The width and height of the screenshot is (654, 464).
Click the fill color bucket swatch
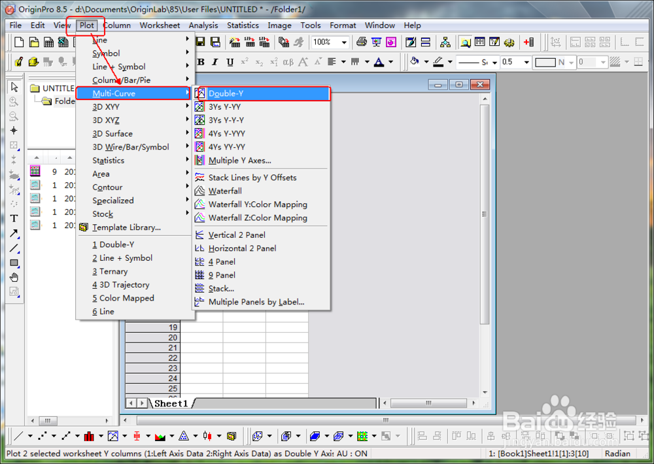pyautogui.click(x=414, y=62)
